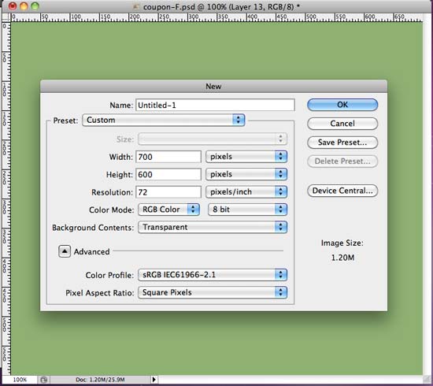Click the Save Preset button
The height and width of the screenshot is (386, 433).
click(342, 143)
